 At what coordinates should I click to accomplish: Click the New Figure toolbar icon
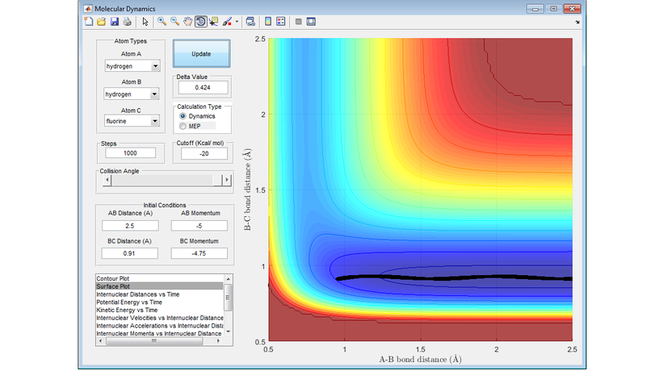89,22
